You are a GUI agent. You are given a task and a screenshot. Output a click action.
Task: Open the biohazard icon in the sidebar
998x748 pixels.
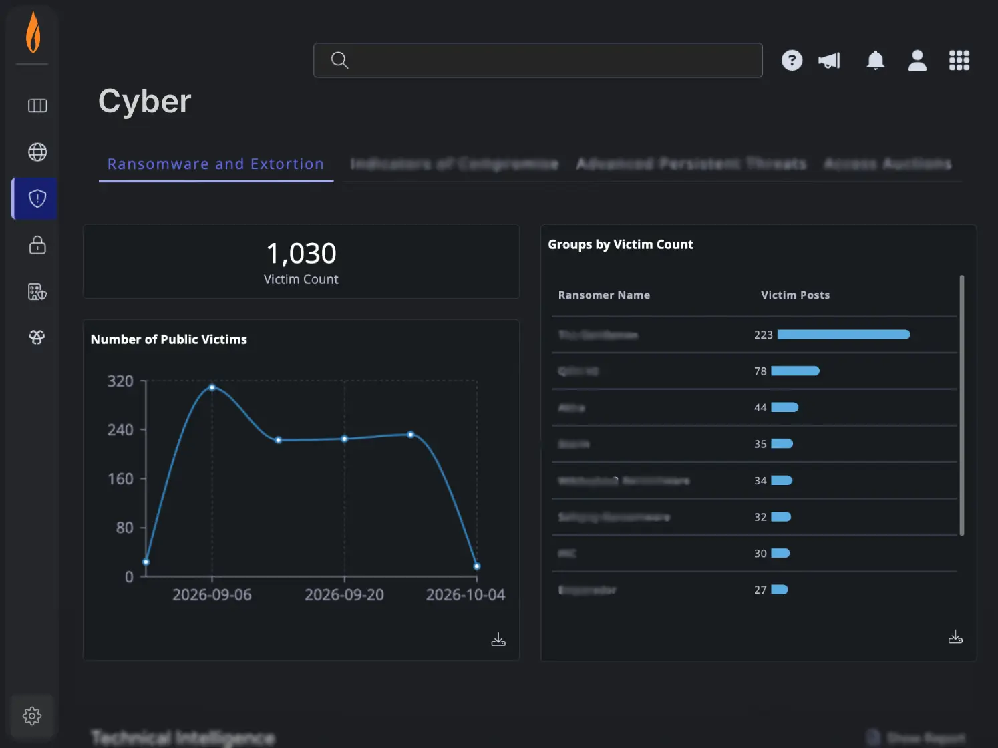(x=37, y=337)
